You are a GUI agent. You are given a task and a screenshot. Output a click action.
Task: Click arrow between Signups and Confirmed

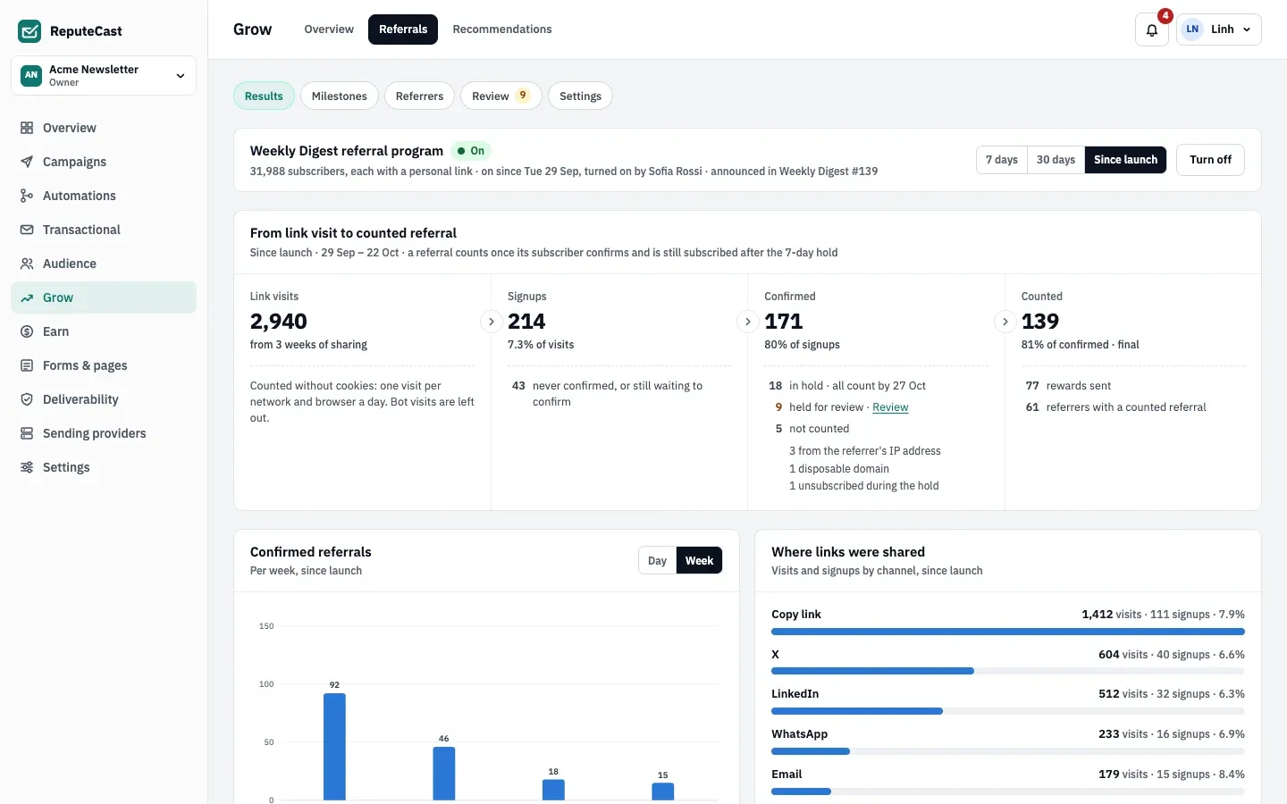(x=748, y=322)
